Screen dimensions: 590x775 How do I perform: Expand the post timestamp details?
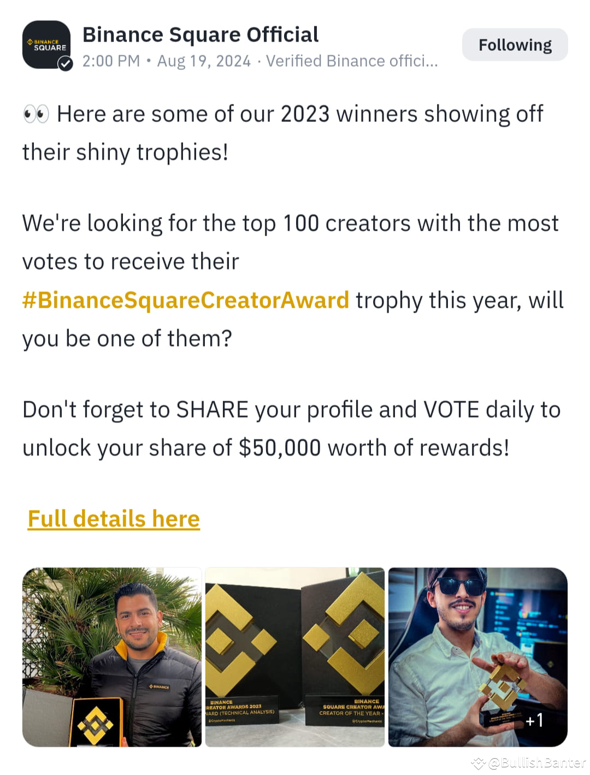205,61
